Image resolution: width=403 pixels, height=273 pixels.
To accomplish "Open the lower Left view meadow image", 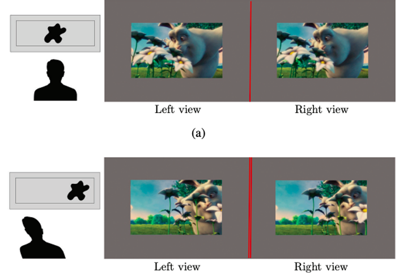I will coord(176,207).
